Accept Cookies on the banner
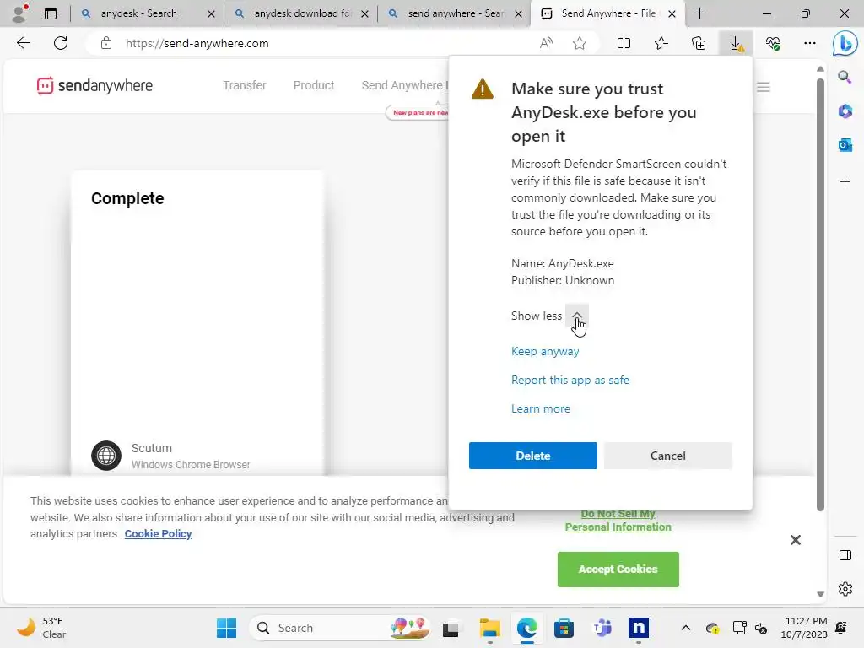Image resolution: width=864 pixels, height=648 pixels. click(618, 570)
